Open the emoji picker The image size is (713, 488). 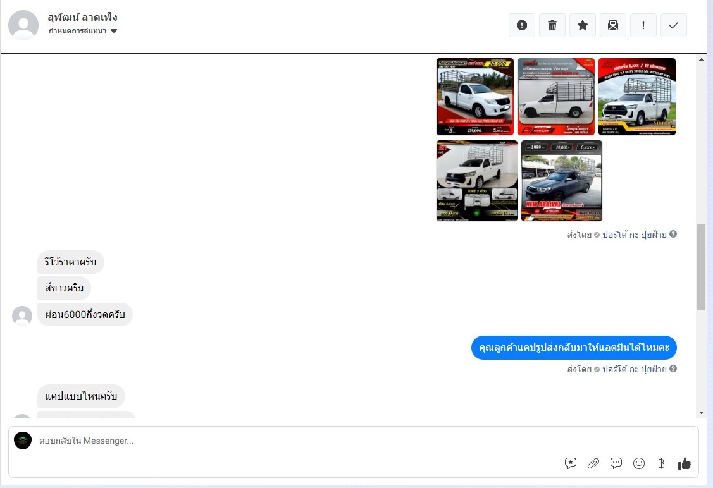[x=639, y=463]
